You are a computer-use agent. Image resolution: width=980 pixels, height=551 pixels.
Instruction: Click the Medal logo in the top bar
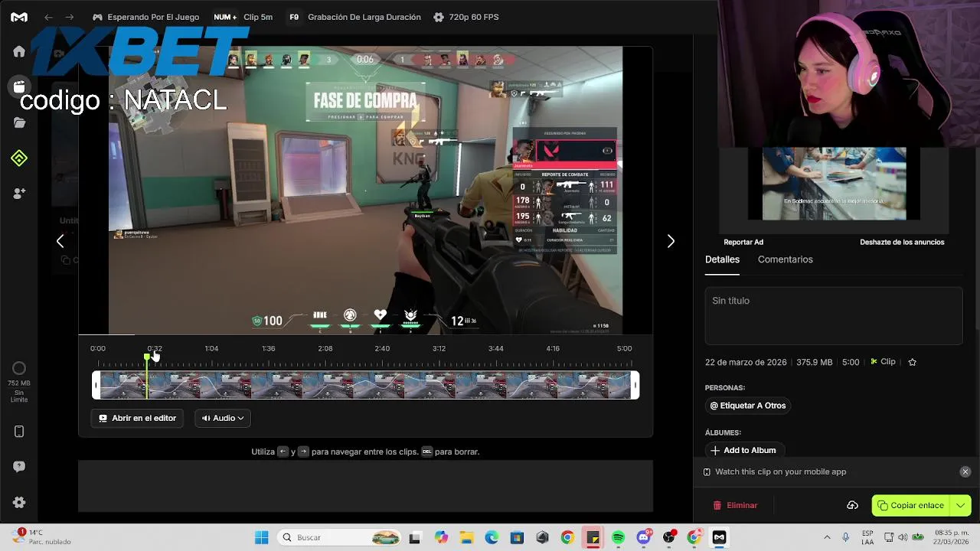pyautogui.click(x=19, y=17)
